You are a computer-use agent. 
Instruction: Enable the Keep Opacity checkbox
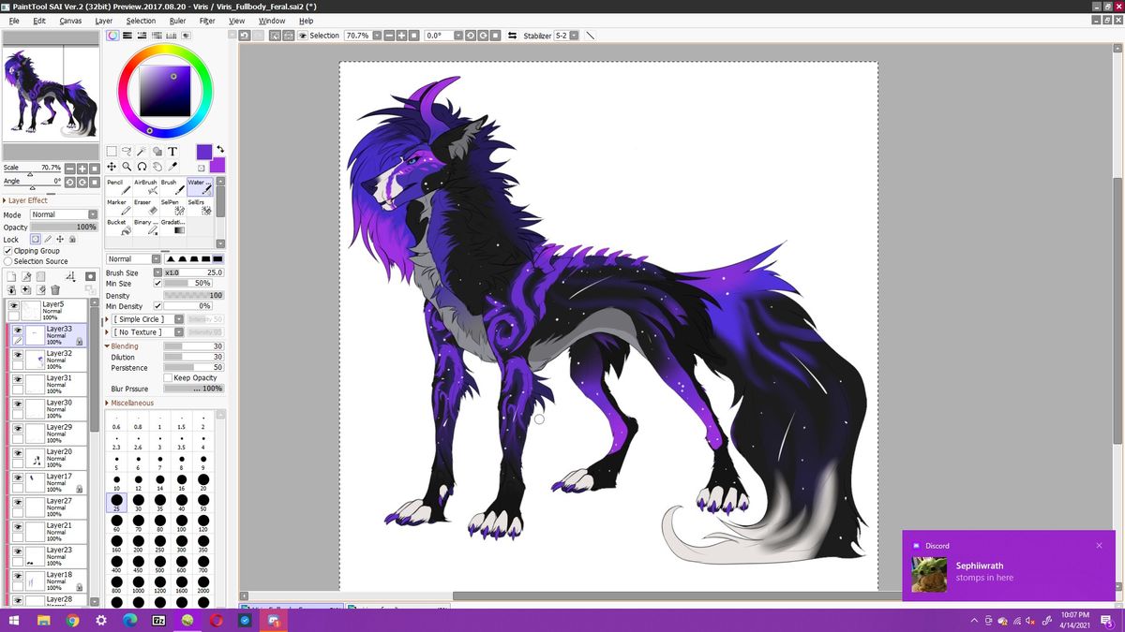point(168,378)
